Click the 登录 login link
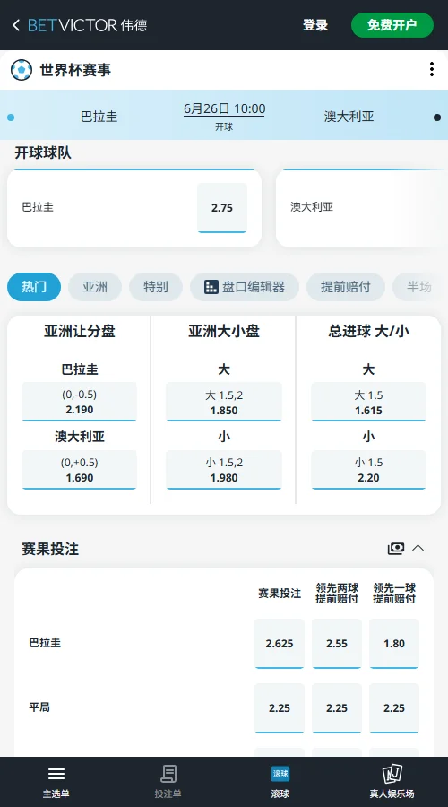 coord(315,25)
